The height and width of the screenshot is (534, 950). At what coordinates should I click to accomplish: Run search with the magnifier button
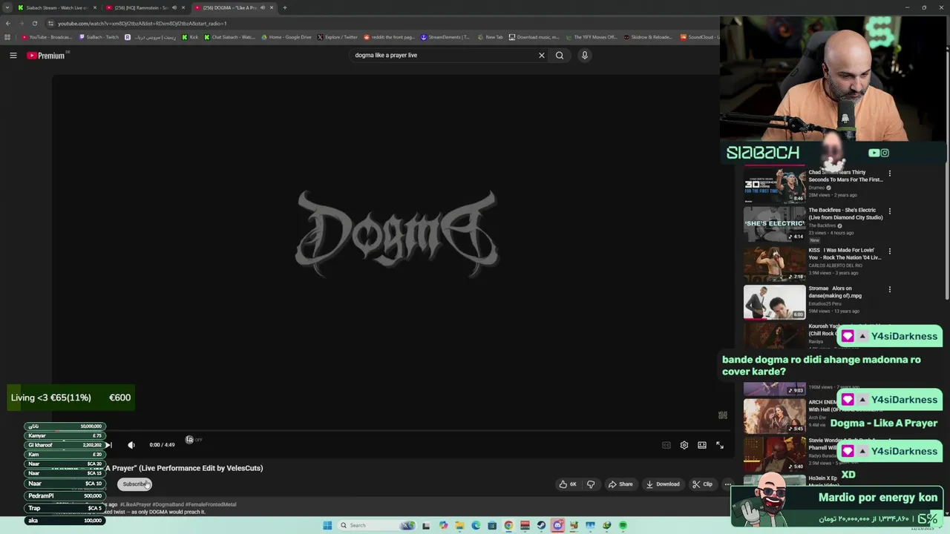[560, 55]
